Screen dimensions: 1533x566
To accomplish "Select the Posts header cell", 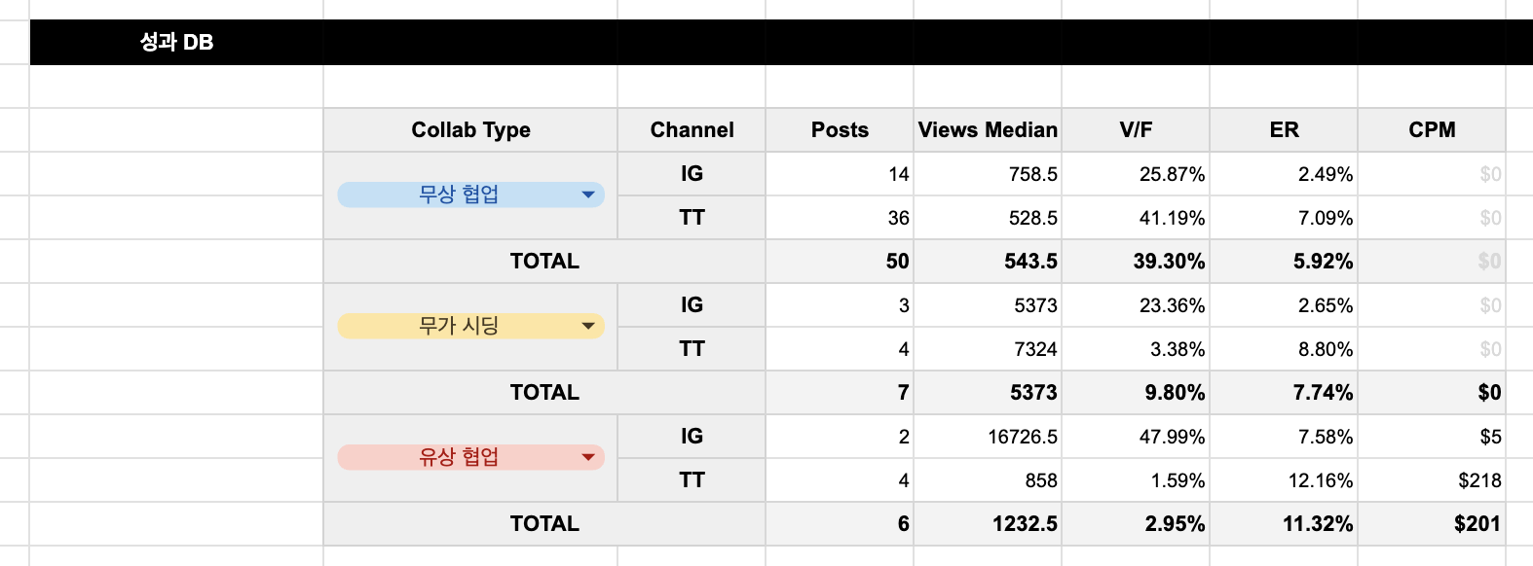I will coord(840,130).
